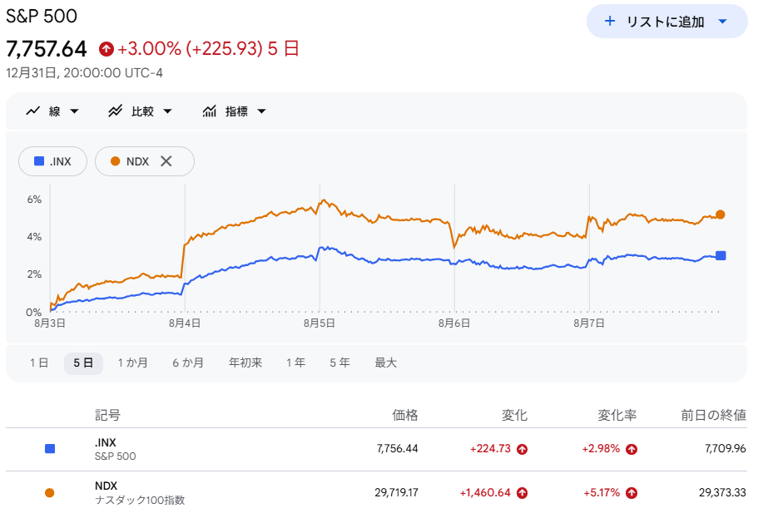Open the リストに追加 dropdown arrow
Image resolution: width=763 pixels, height=513 pixels.
point(722,22)
